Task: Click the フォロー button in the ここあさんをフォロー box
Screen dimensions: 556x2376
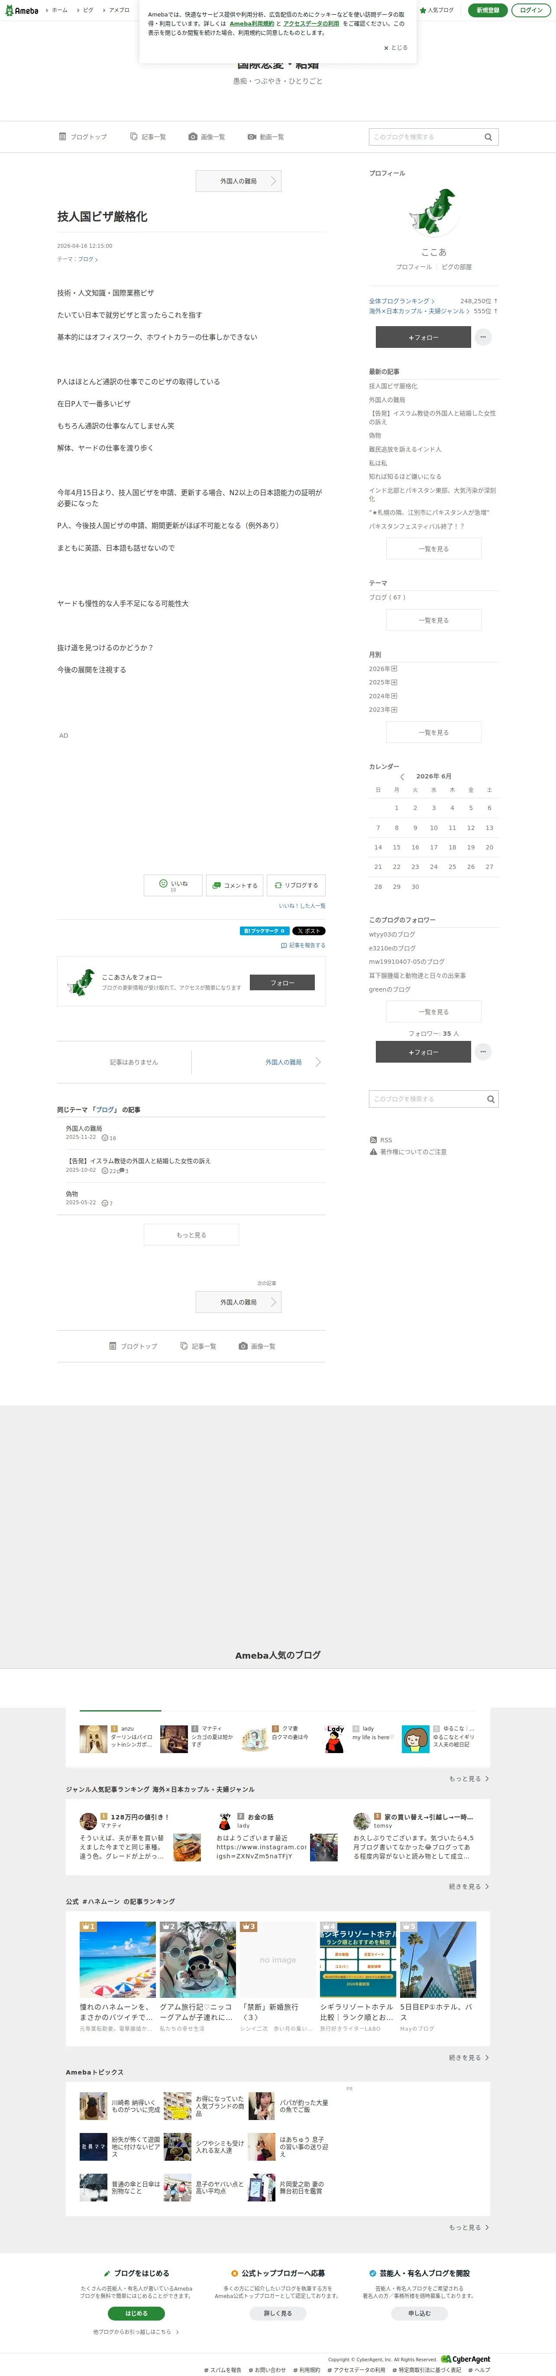Action: coord(282,983)
